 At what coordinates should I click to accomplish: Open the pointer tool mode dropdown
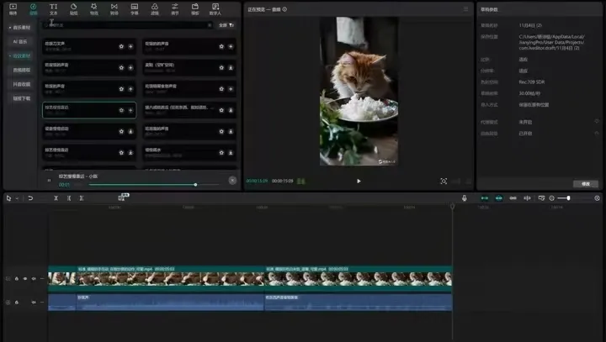(17, 198)
